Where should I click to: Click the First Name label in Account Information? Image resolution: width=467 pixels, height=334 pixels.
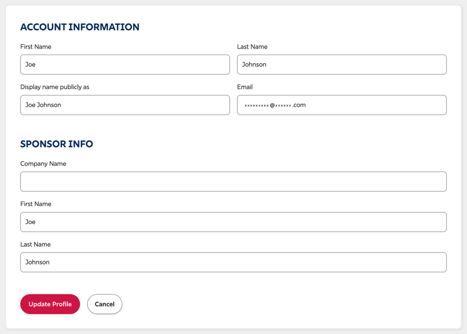[x=36, y=46]
